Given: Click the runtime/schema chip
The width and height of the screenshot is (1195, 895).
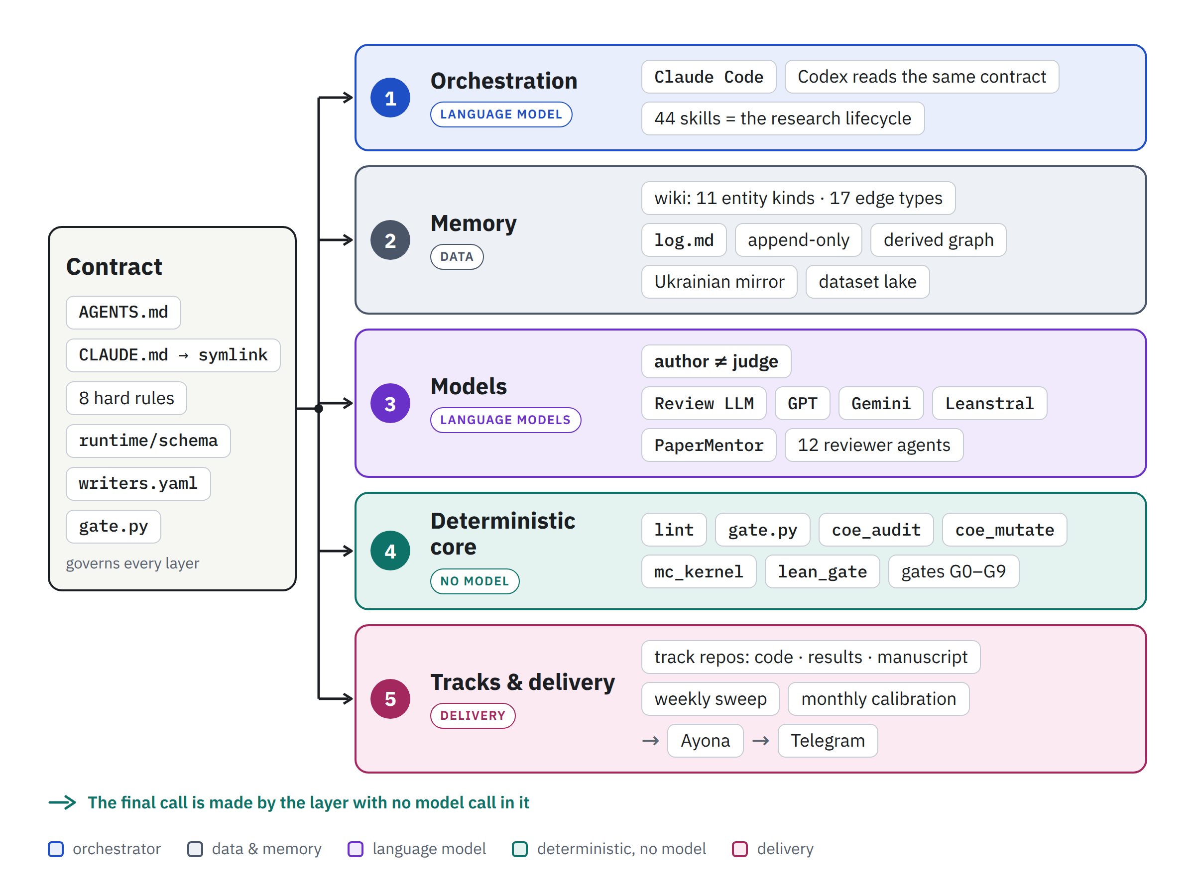Looking at the screenshot, I should coord(148,441).
